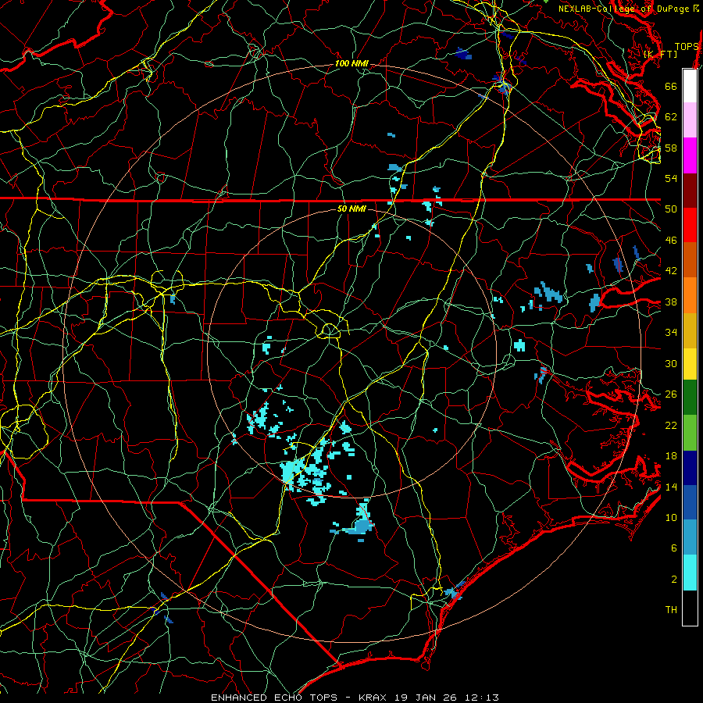The image size is (703, 703).
Task: Click the 18 legend value
Action: (x=671, y=456)
